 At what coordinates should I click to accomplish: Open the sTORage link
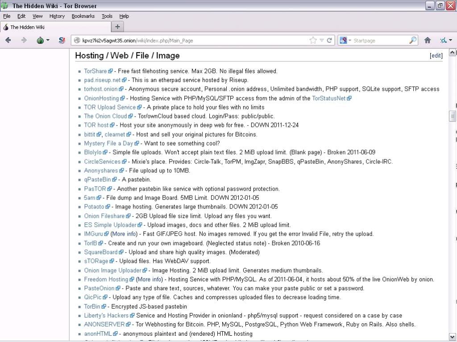coord(96,261)
